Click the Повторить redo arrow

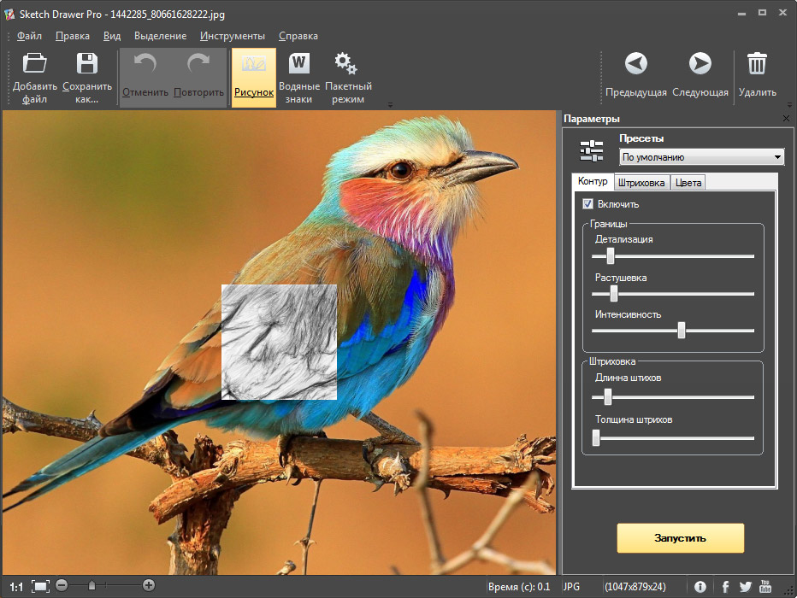tap(198, 64)
